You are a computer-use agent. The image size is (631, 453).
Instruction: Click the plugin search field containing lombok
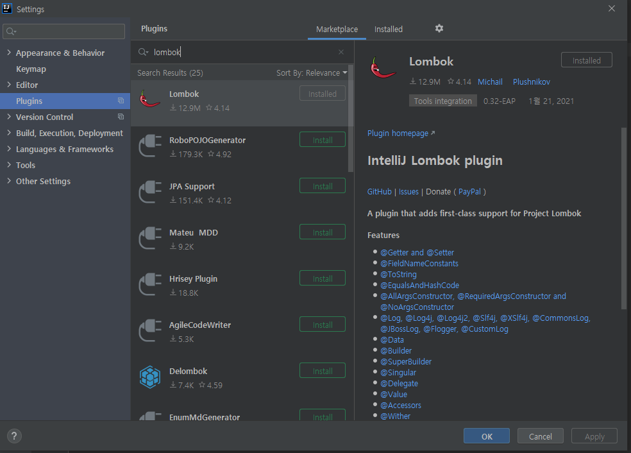[242, 52]
